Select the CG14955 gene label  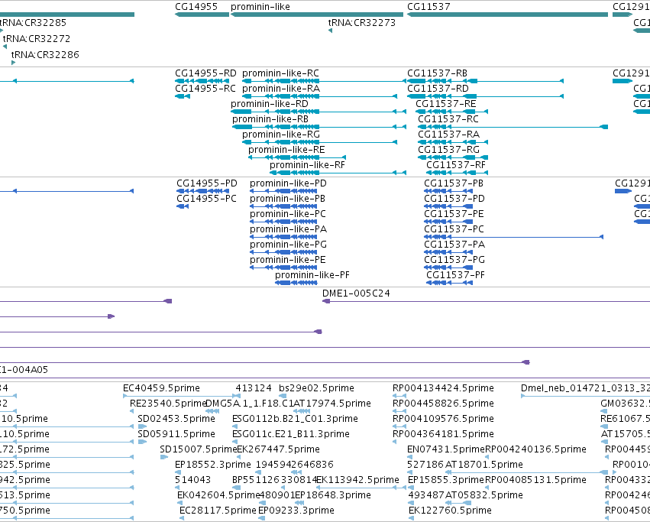(196, 7)
